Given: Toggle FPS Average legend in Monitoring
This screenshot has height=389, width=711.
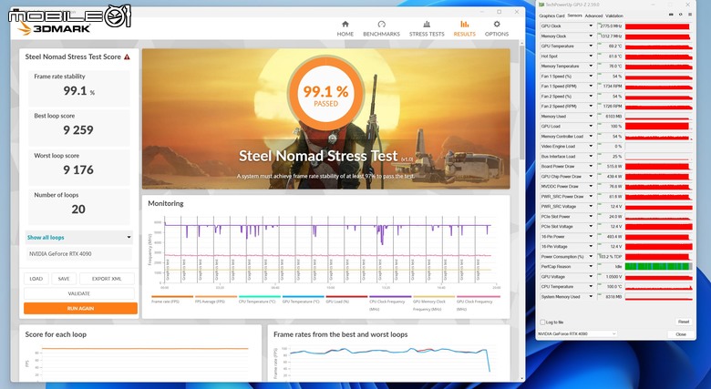Looking at the screenshot, I should click(215, 299).
